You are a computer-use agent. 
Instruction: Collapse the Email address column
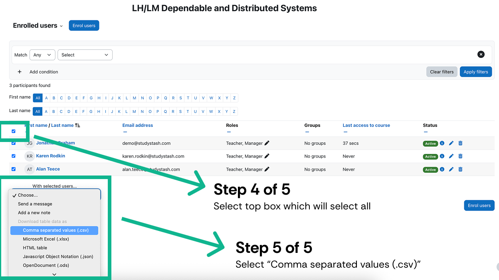coord(125,132)
